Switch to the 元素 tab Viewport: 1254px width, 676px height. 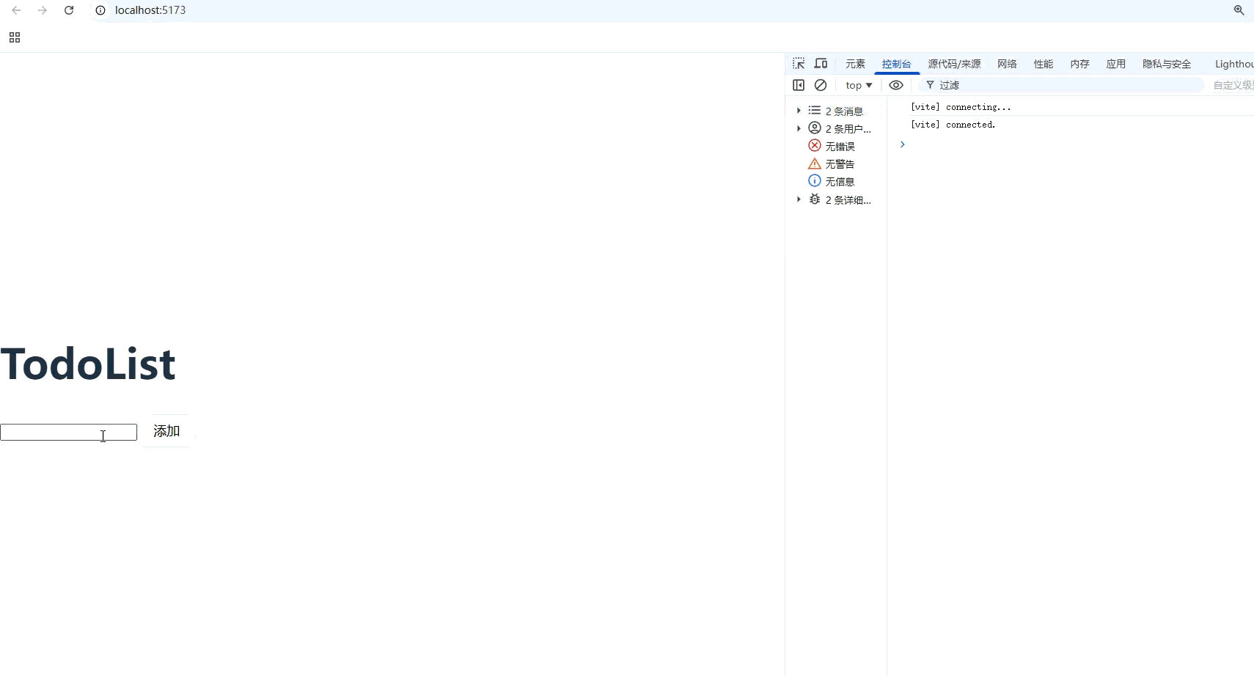click(x=855, y=64)
